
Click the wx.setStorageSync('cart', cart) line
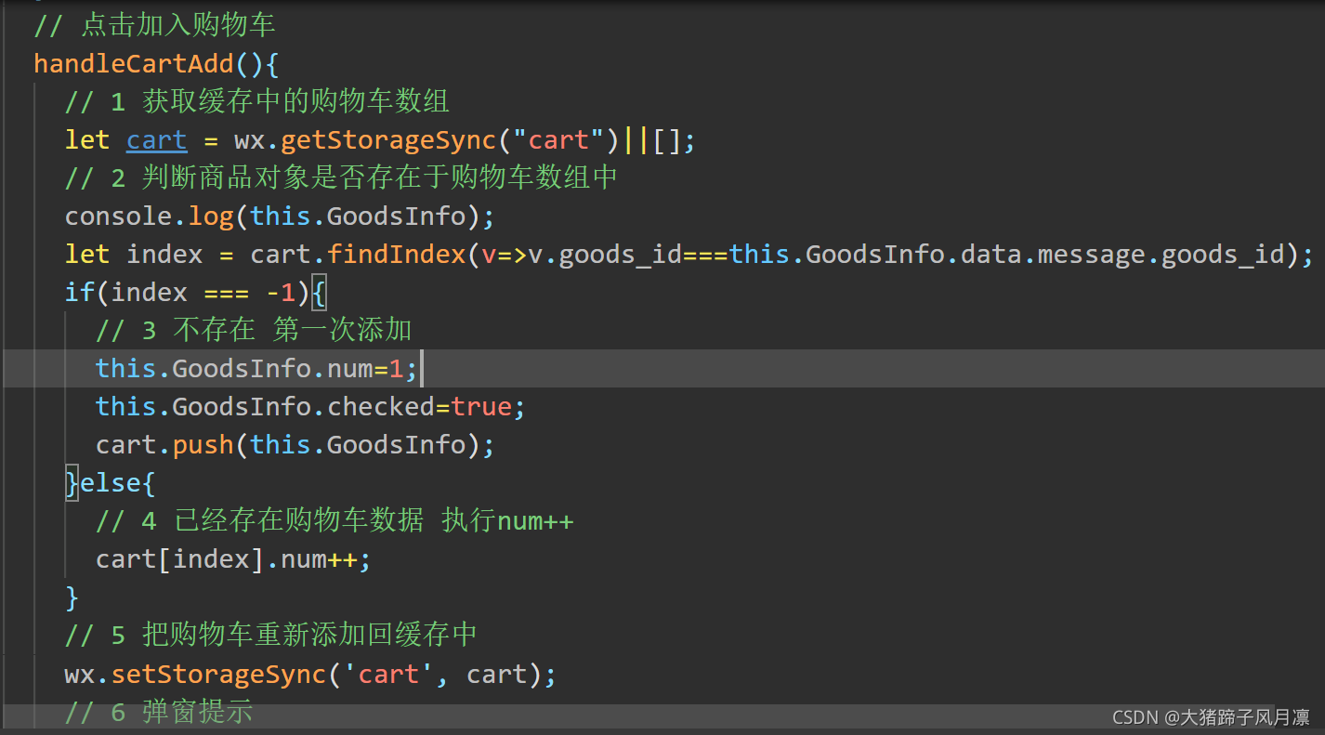310,674
